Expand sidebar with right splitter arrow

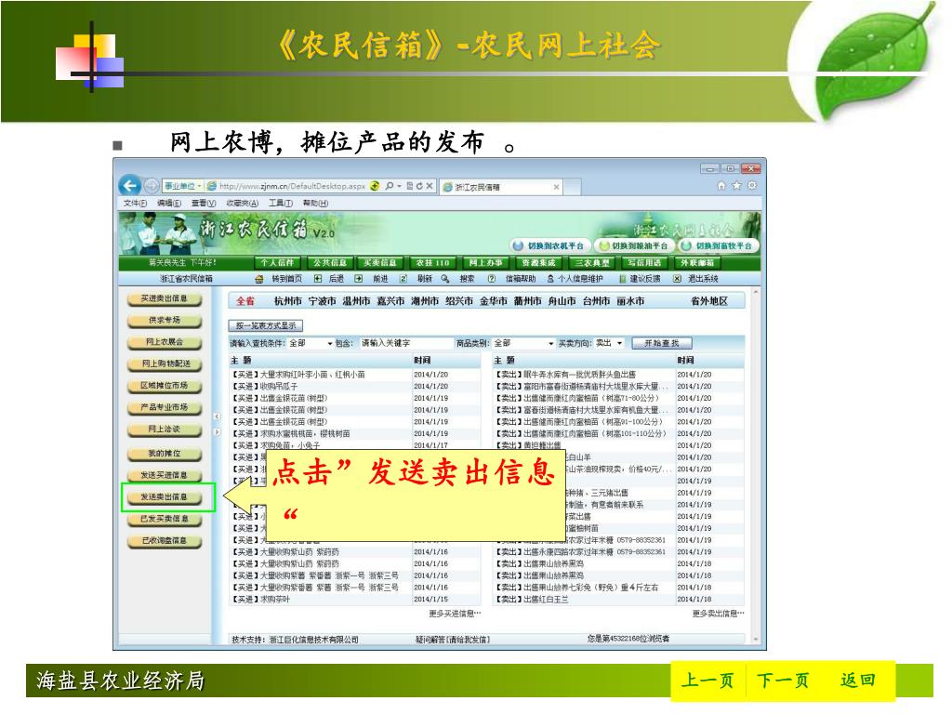click(x=217, y=432)
